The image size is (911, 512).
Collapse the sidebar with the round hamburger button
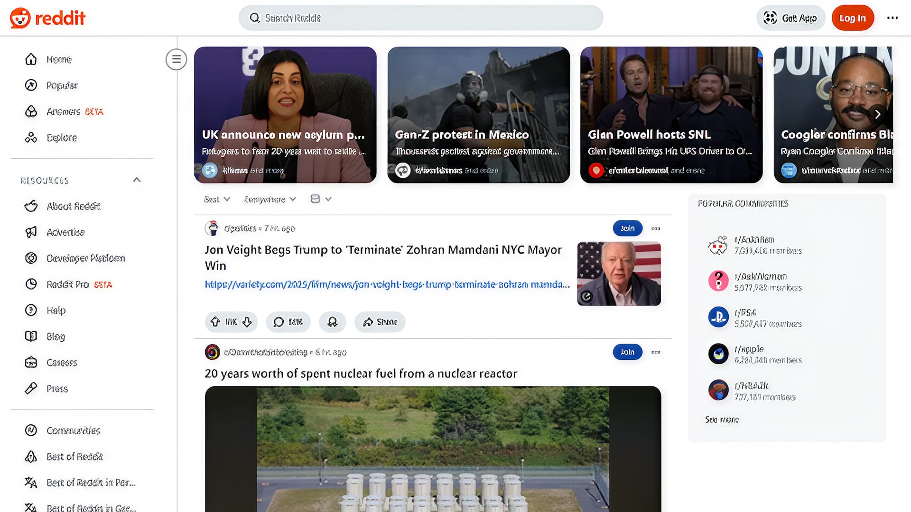click(x=176, y=59)
